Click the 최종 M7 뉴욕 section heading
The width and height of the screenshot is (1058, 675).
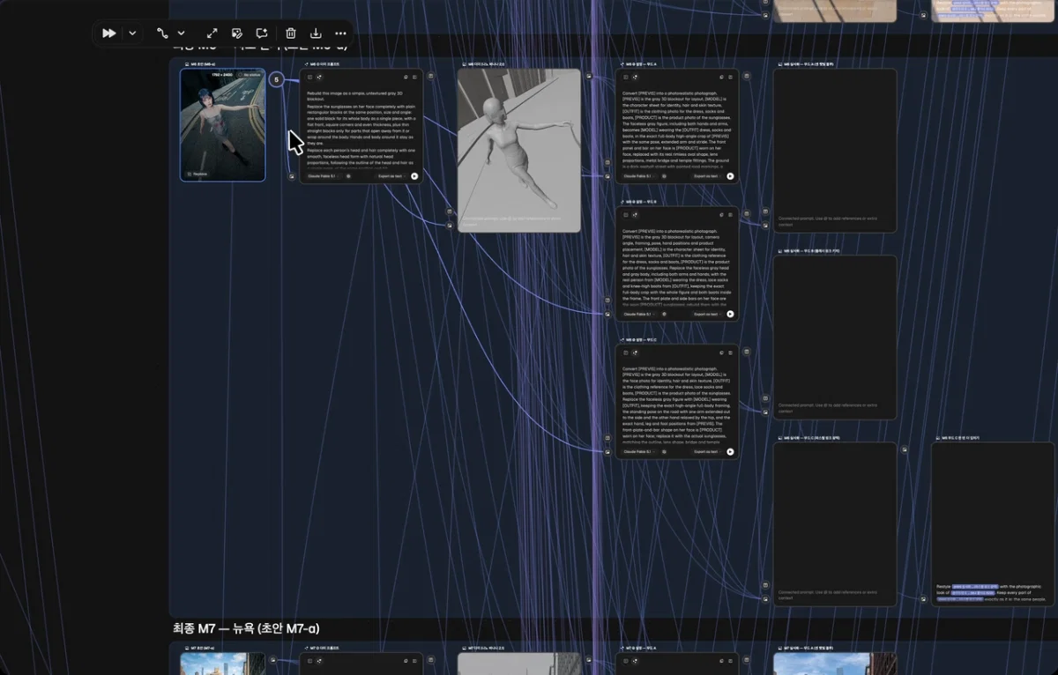click(247, 628)
